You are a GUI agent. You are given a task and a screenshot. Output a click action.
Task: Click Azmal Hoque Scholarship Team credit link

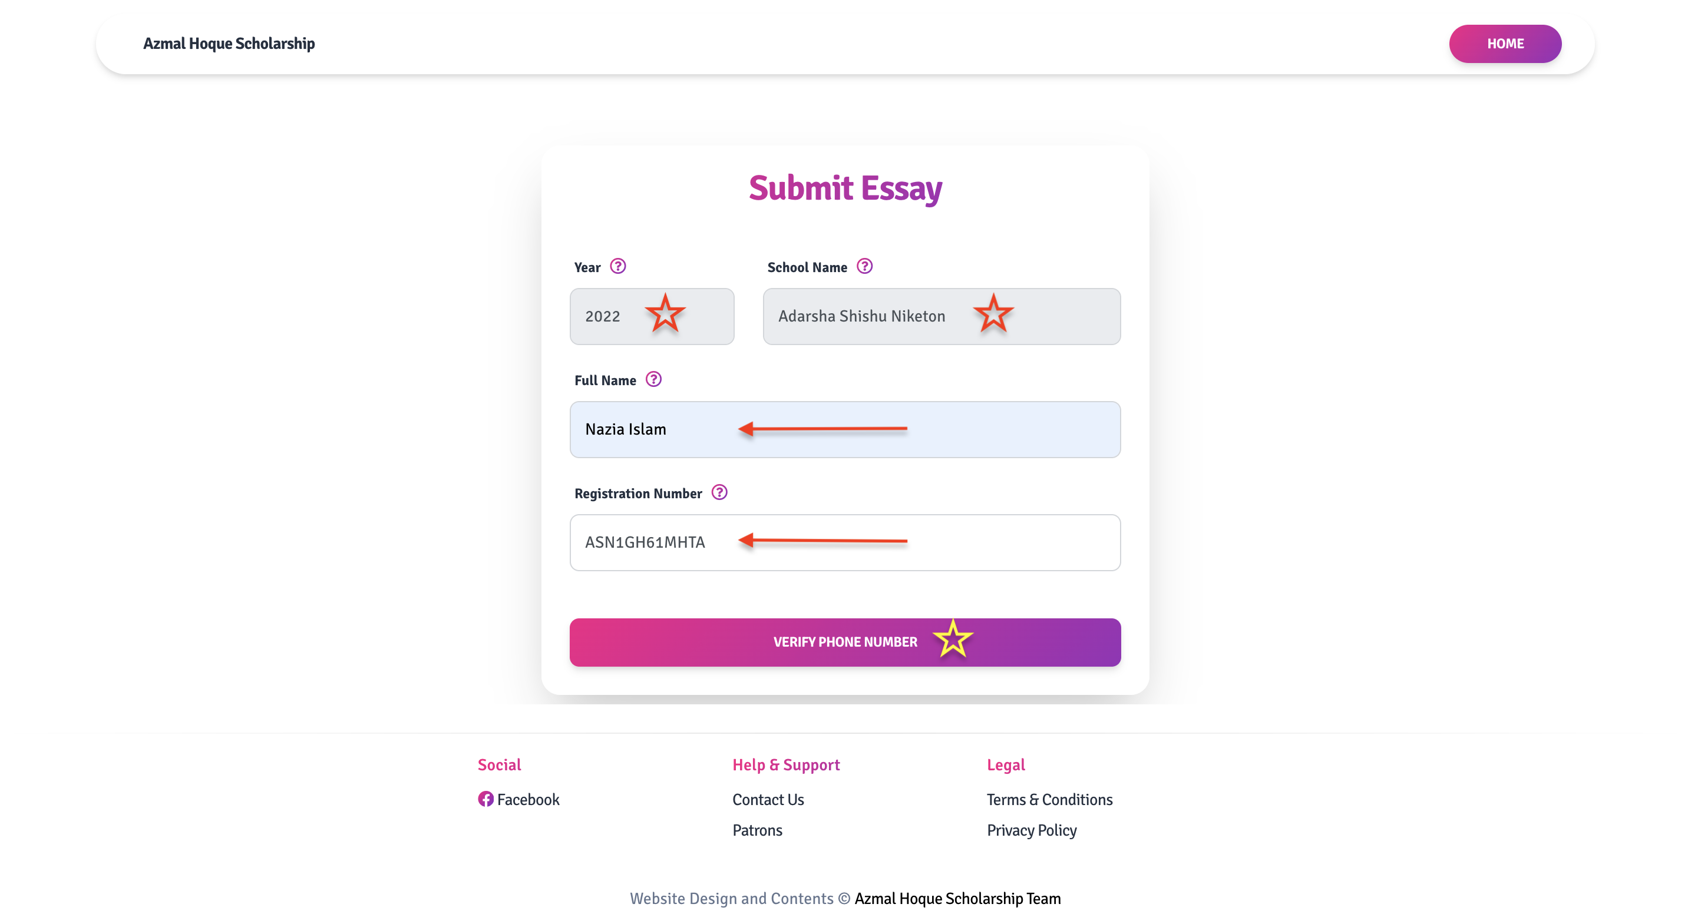(957, 899)
